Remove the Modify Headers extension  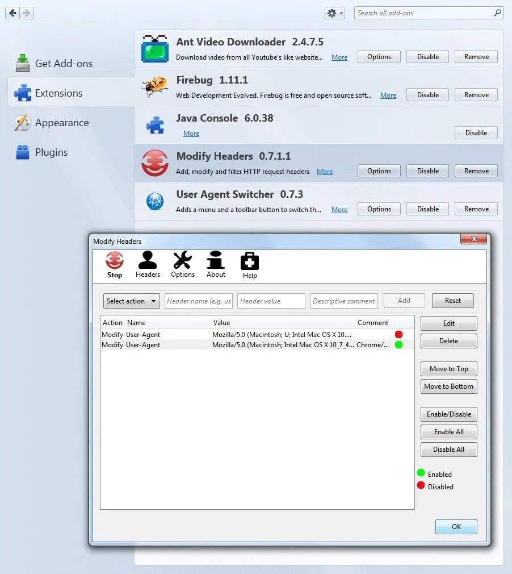pyautogui.click(x=476, y=171)
